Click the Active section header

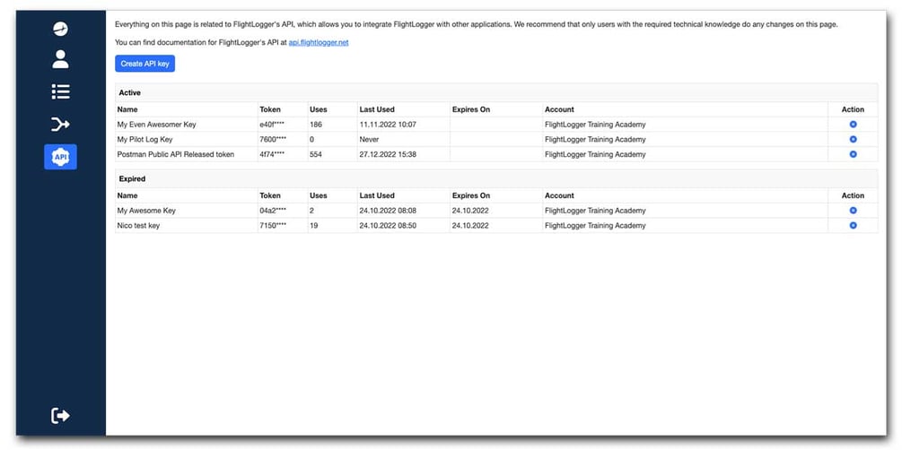[x=495, y=92]
